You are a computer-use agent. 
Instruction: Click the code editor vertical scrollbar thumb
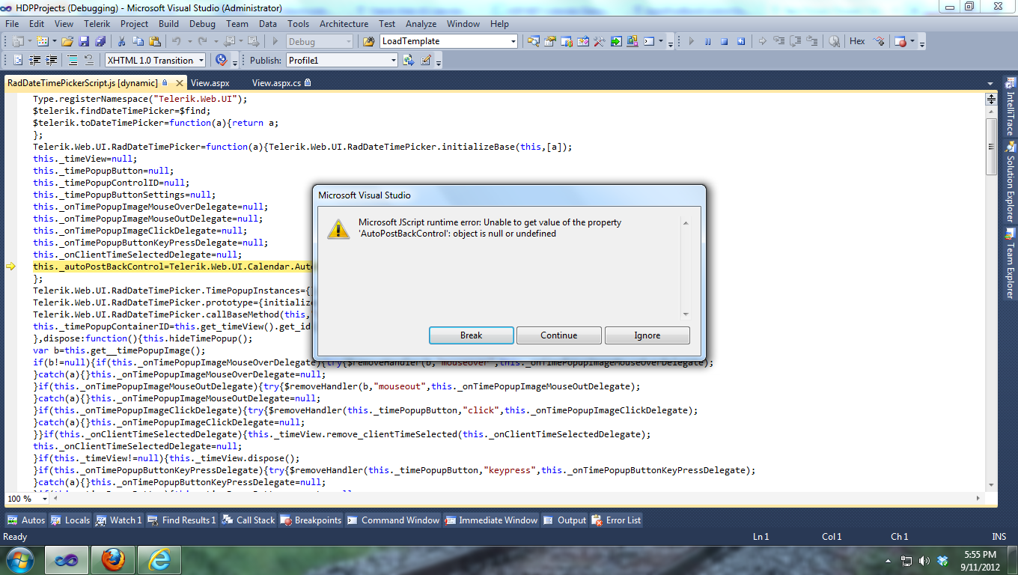point(991,147)
